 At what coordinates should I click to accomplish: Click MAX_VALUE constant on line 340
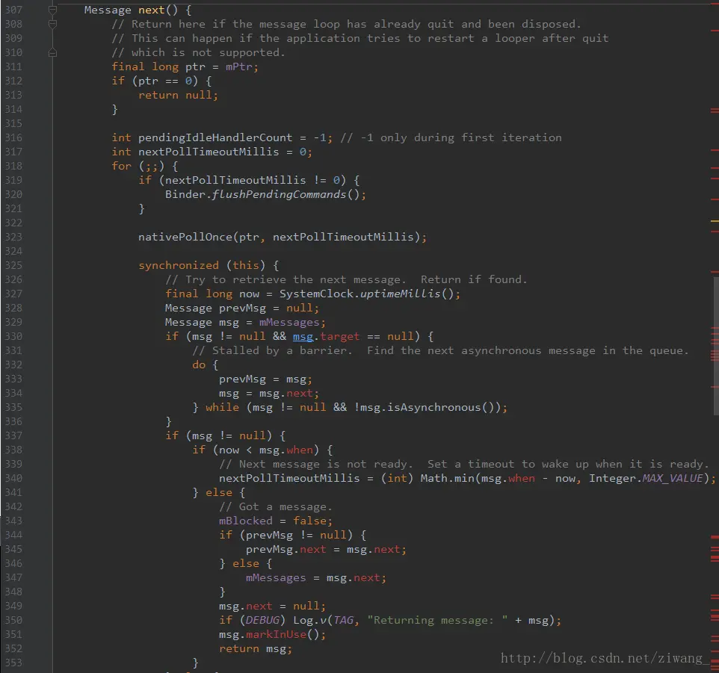[x=672, y=479]
